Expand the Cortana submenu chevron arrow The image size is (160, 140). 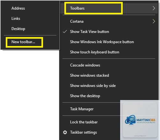(x=154, y=21)
